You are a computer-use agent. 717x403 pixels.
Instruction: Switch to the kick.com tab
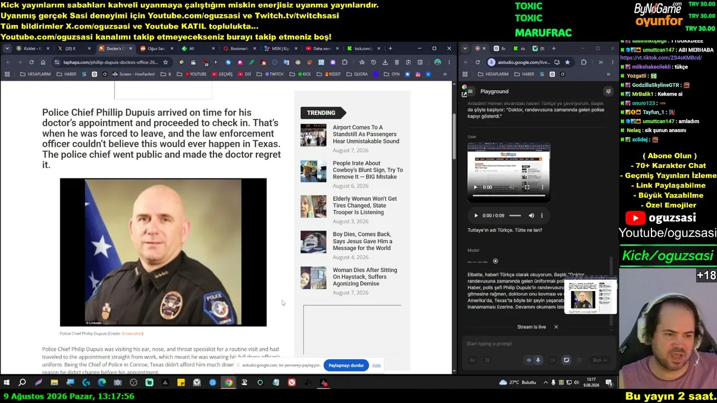(x=363, y=49)
